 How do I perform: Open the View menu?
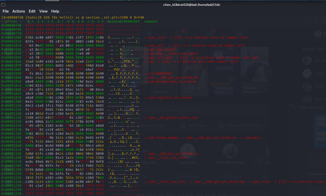43,11
